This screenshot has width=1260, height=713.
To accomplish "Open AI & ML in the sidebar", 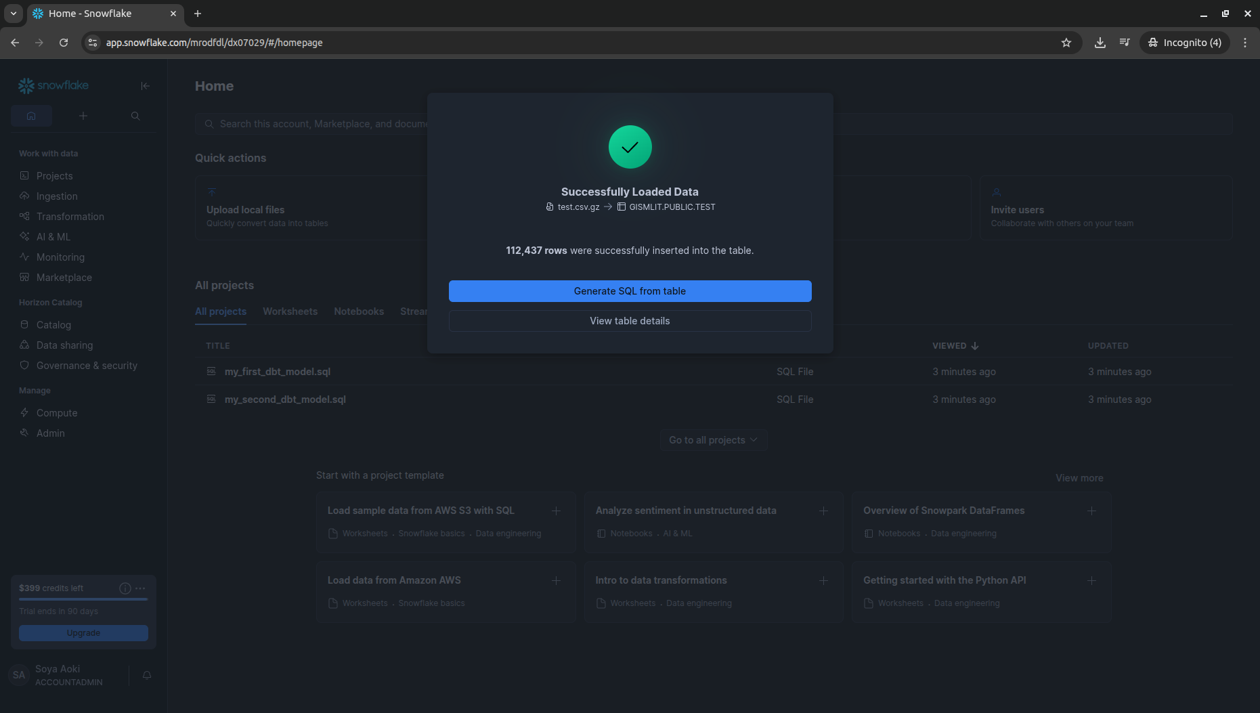I will click(53, 237).
